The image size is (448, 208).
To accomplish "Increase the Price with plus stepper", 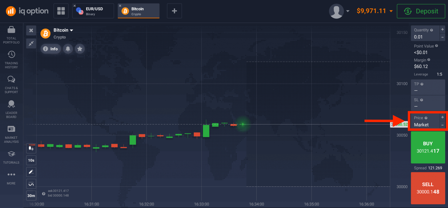I will coord(442,117).
